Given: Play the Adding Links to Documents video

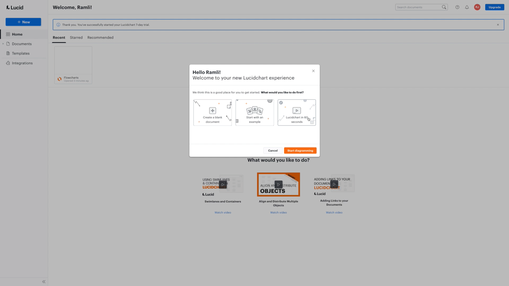Looking at the screenshot, I should 334,184.
